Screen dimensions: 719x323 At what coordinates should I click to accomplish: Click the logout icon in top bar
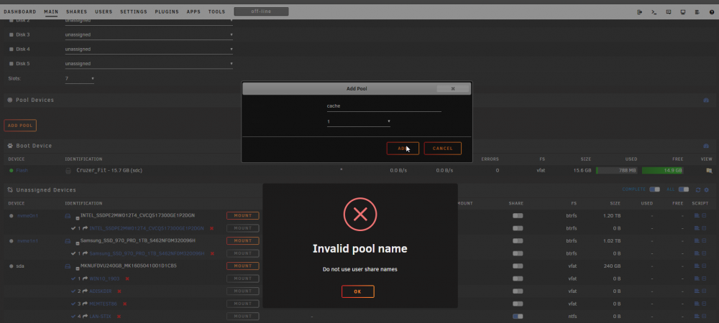coord(640,12)
